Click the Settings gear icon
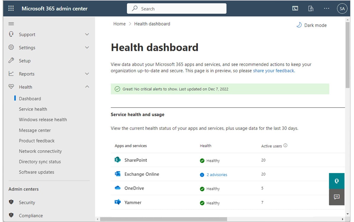 pos(11,47)
